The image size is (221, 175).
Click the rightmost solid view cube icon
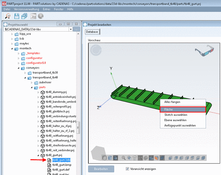click(203, 158)
